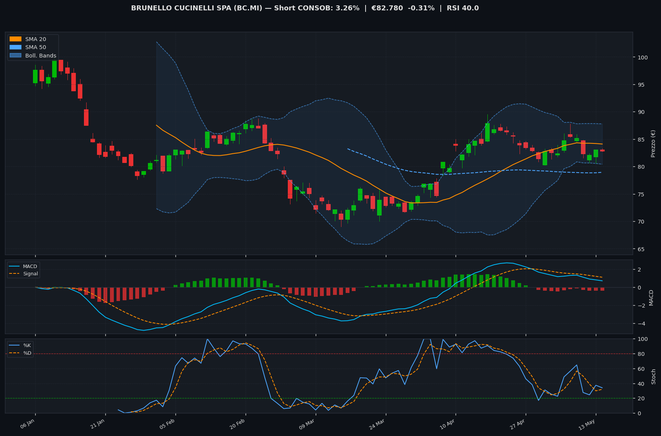Click the '%K' legend entry label

click(x=27, y=346)
